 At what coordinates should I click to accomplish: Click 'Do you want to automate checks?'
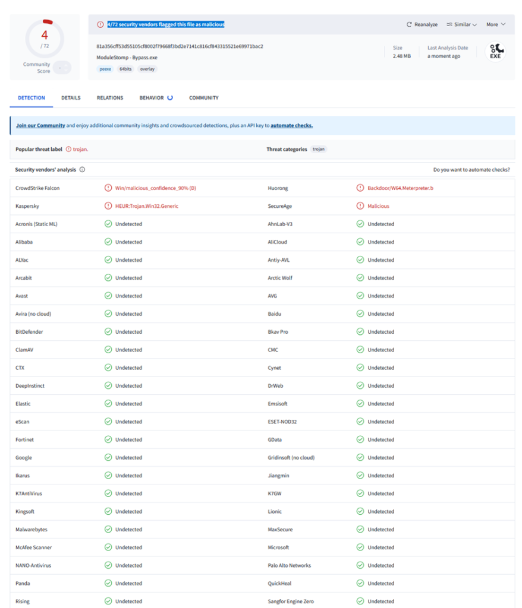tap(471, 169)
